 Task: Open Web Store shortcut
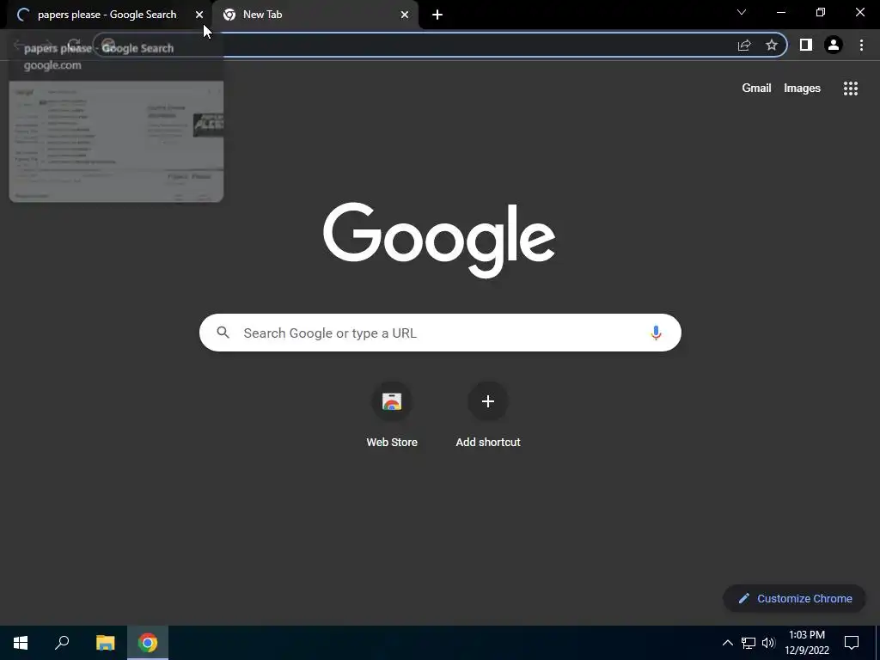[392, 415]
